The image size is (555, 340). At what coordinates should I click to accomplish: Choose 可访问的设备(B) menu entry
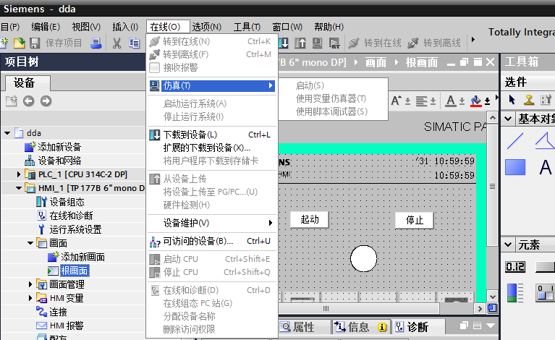click(x=212, y=242)
